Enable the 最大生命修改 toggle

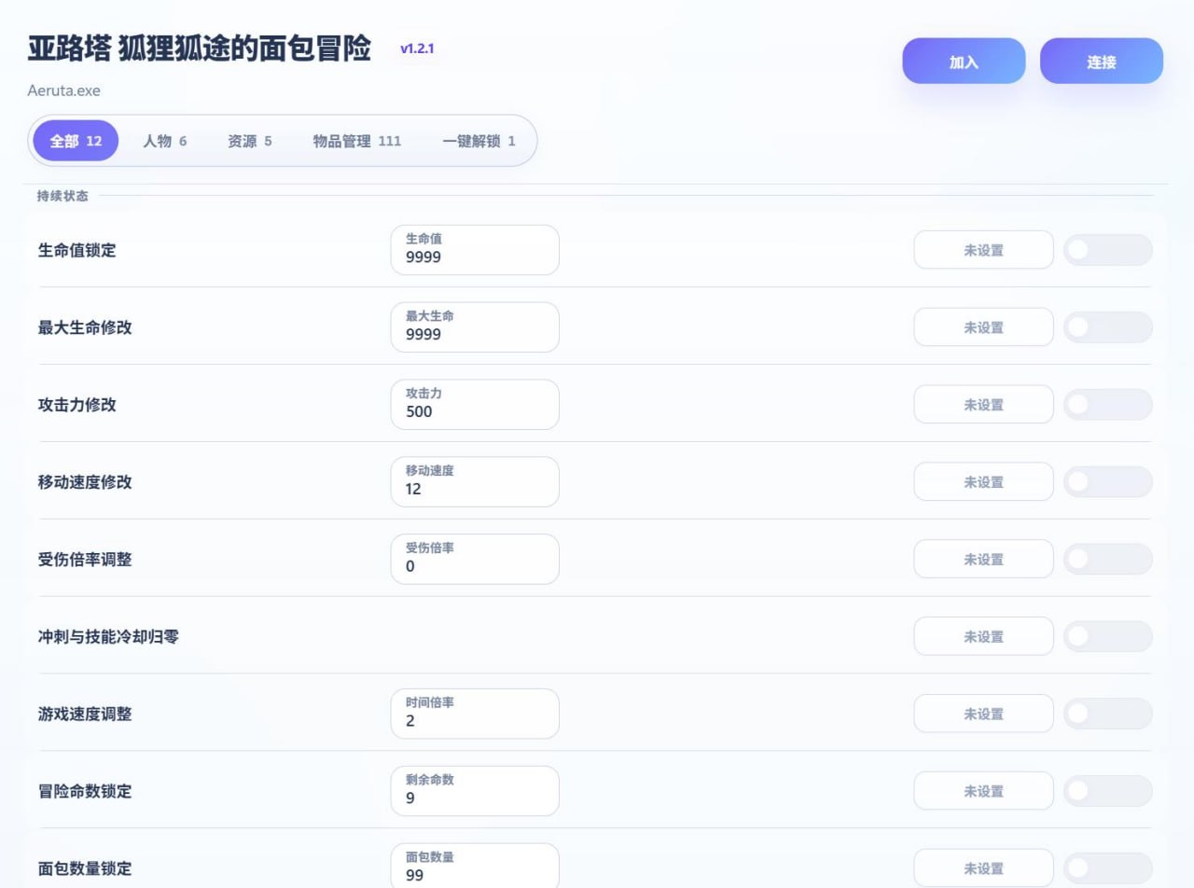[x=1107, y=326]
